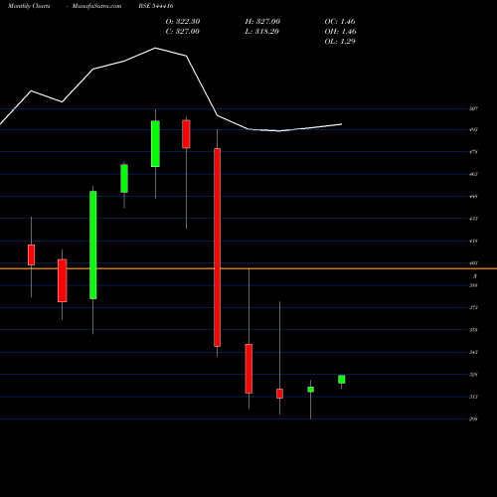The height and width of the screenshot is (497, 497).
Task: Click the tallest green candlestick body
Action: coord(93,245)
